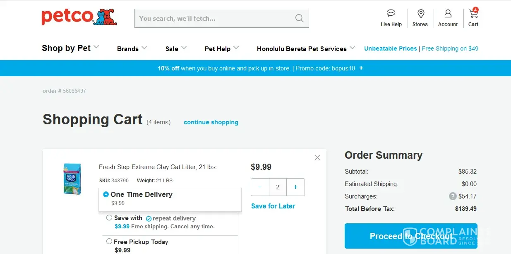Choose Free Pickup Today option
Screen dimensions: 511x254
(109, 241)
